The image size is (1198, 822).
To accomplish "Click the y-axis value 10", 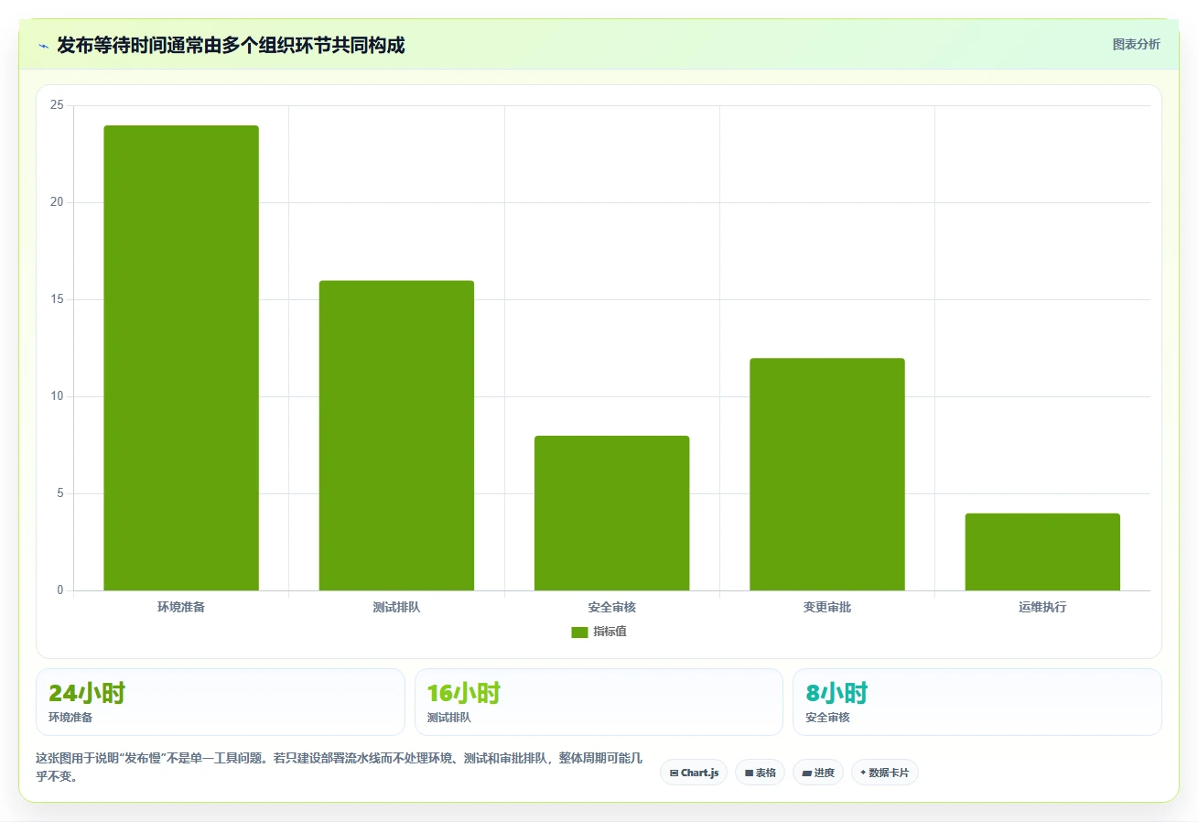I will [x=58, y=396].
